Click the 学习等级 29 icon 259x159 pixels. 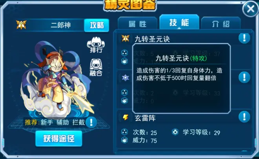pos(175,132)
